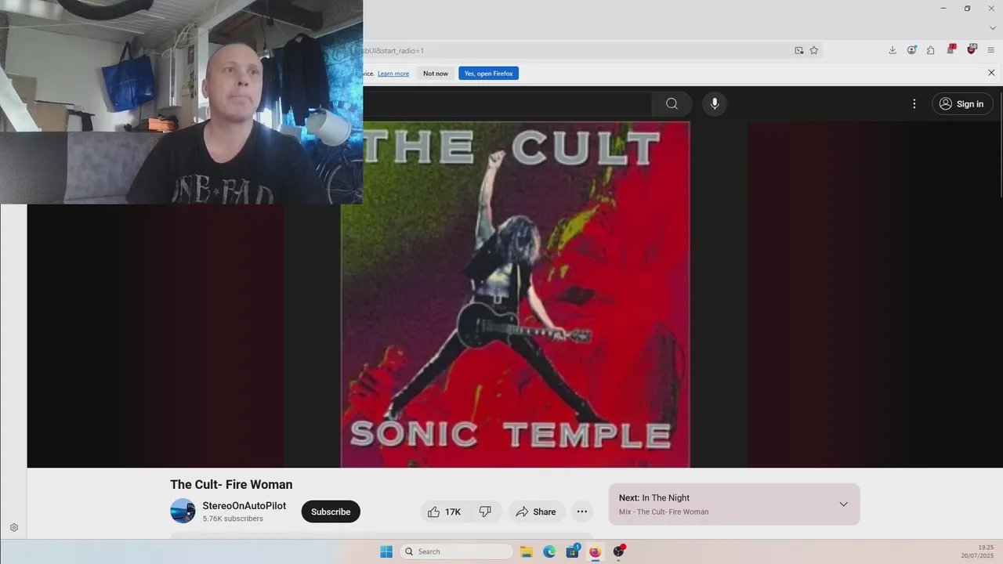The width and height of the screenshot is (1003, 564).
Task: Click the 5.76K subscribers text
Action: click(x=233, y=519)
